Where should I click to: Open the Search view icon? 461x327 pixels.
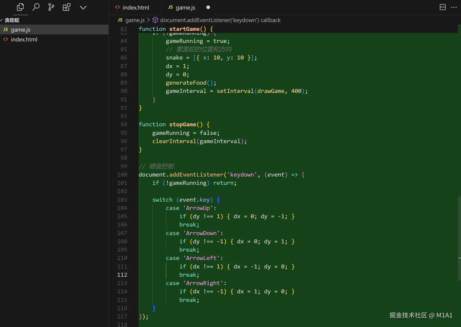point(36,7)
